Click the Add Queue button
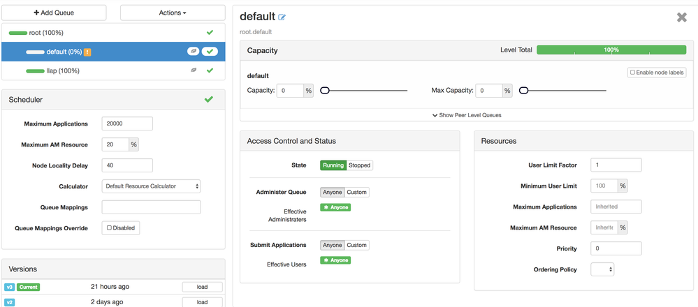Viewport: 698px width, 307px height. pos(54,13)
